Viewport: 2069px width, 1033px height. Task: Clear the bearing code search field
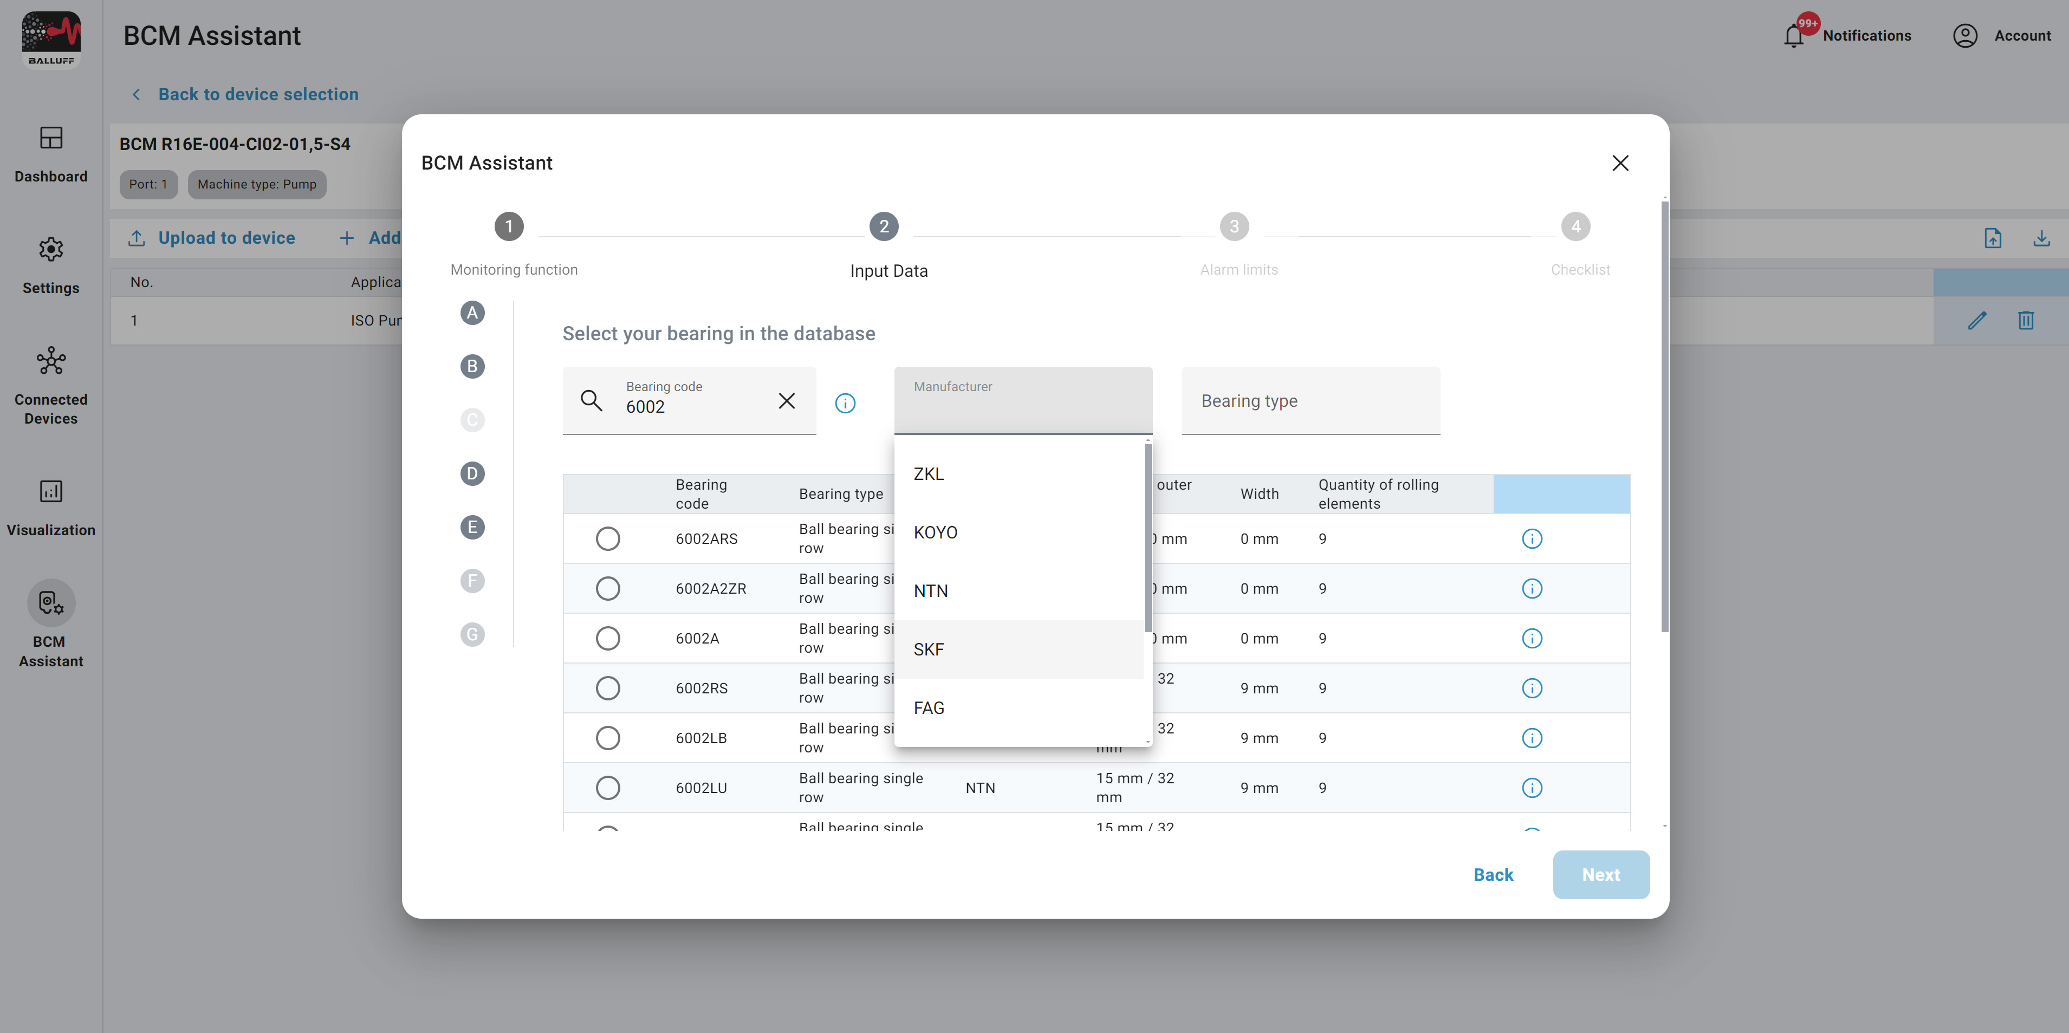(x=786, y=401)
